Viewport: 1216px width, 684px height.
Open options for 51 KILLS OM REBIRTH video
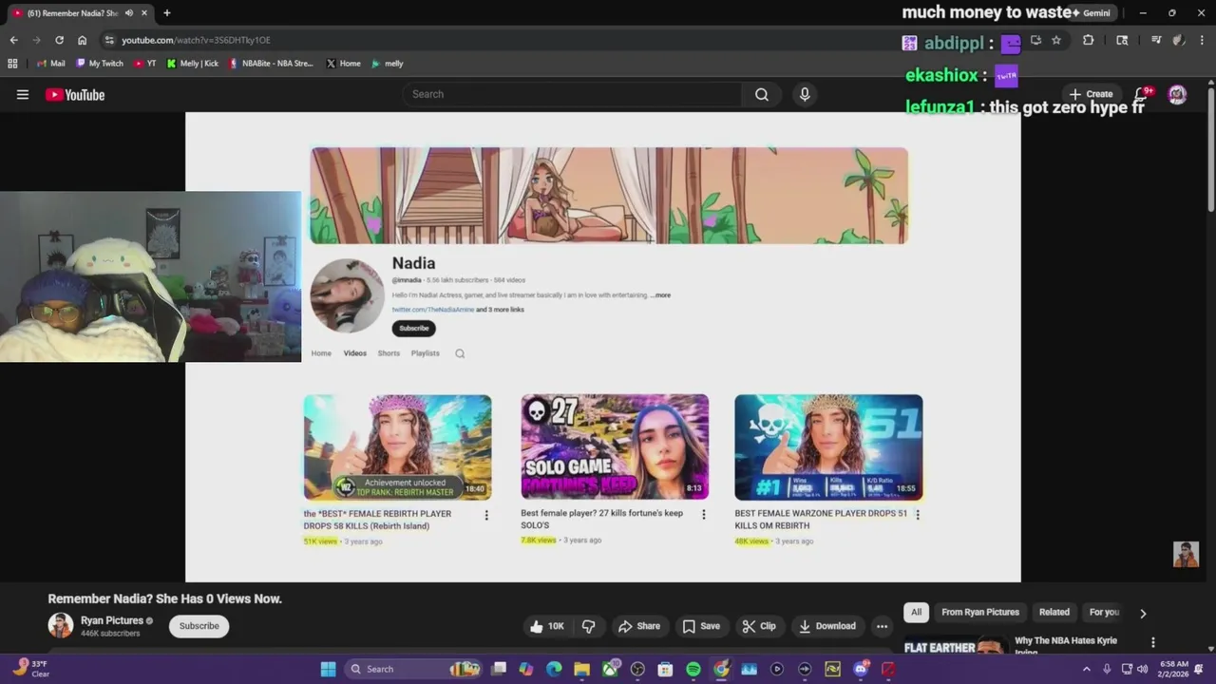click(917, 514)
